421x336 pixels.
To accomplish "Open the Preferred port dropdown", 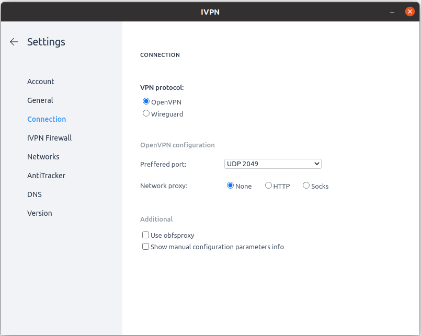I will coord(273,164).
